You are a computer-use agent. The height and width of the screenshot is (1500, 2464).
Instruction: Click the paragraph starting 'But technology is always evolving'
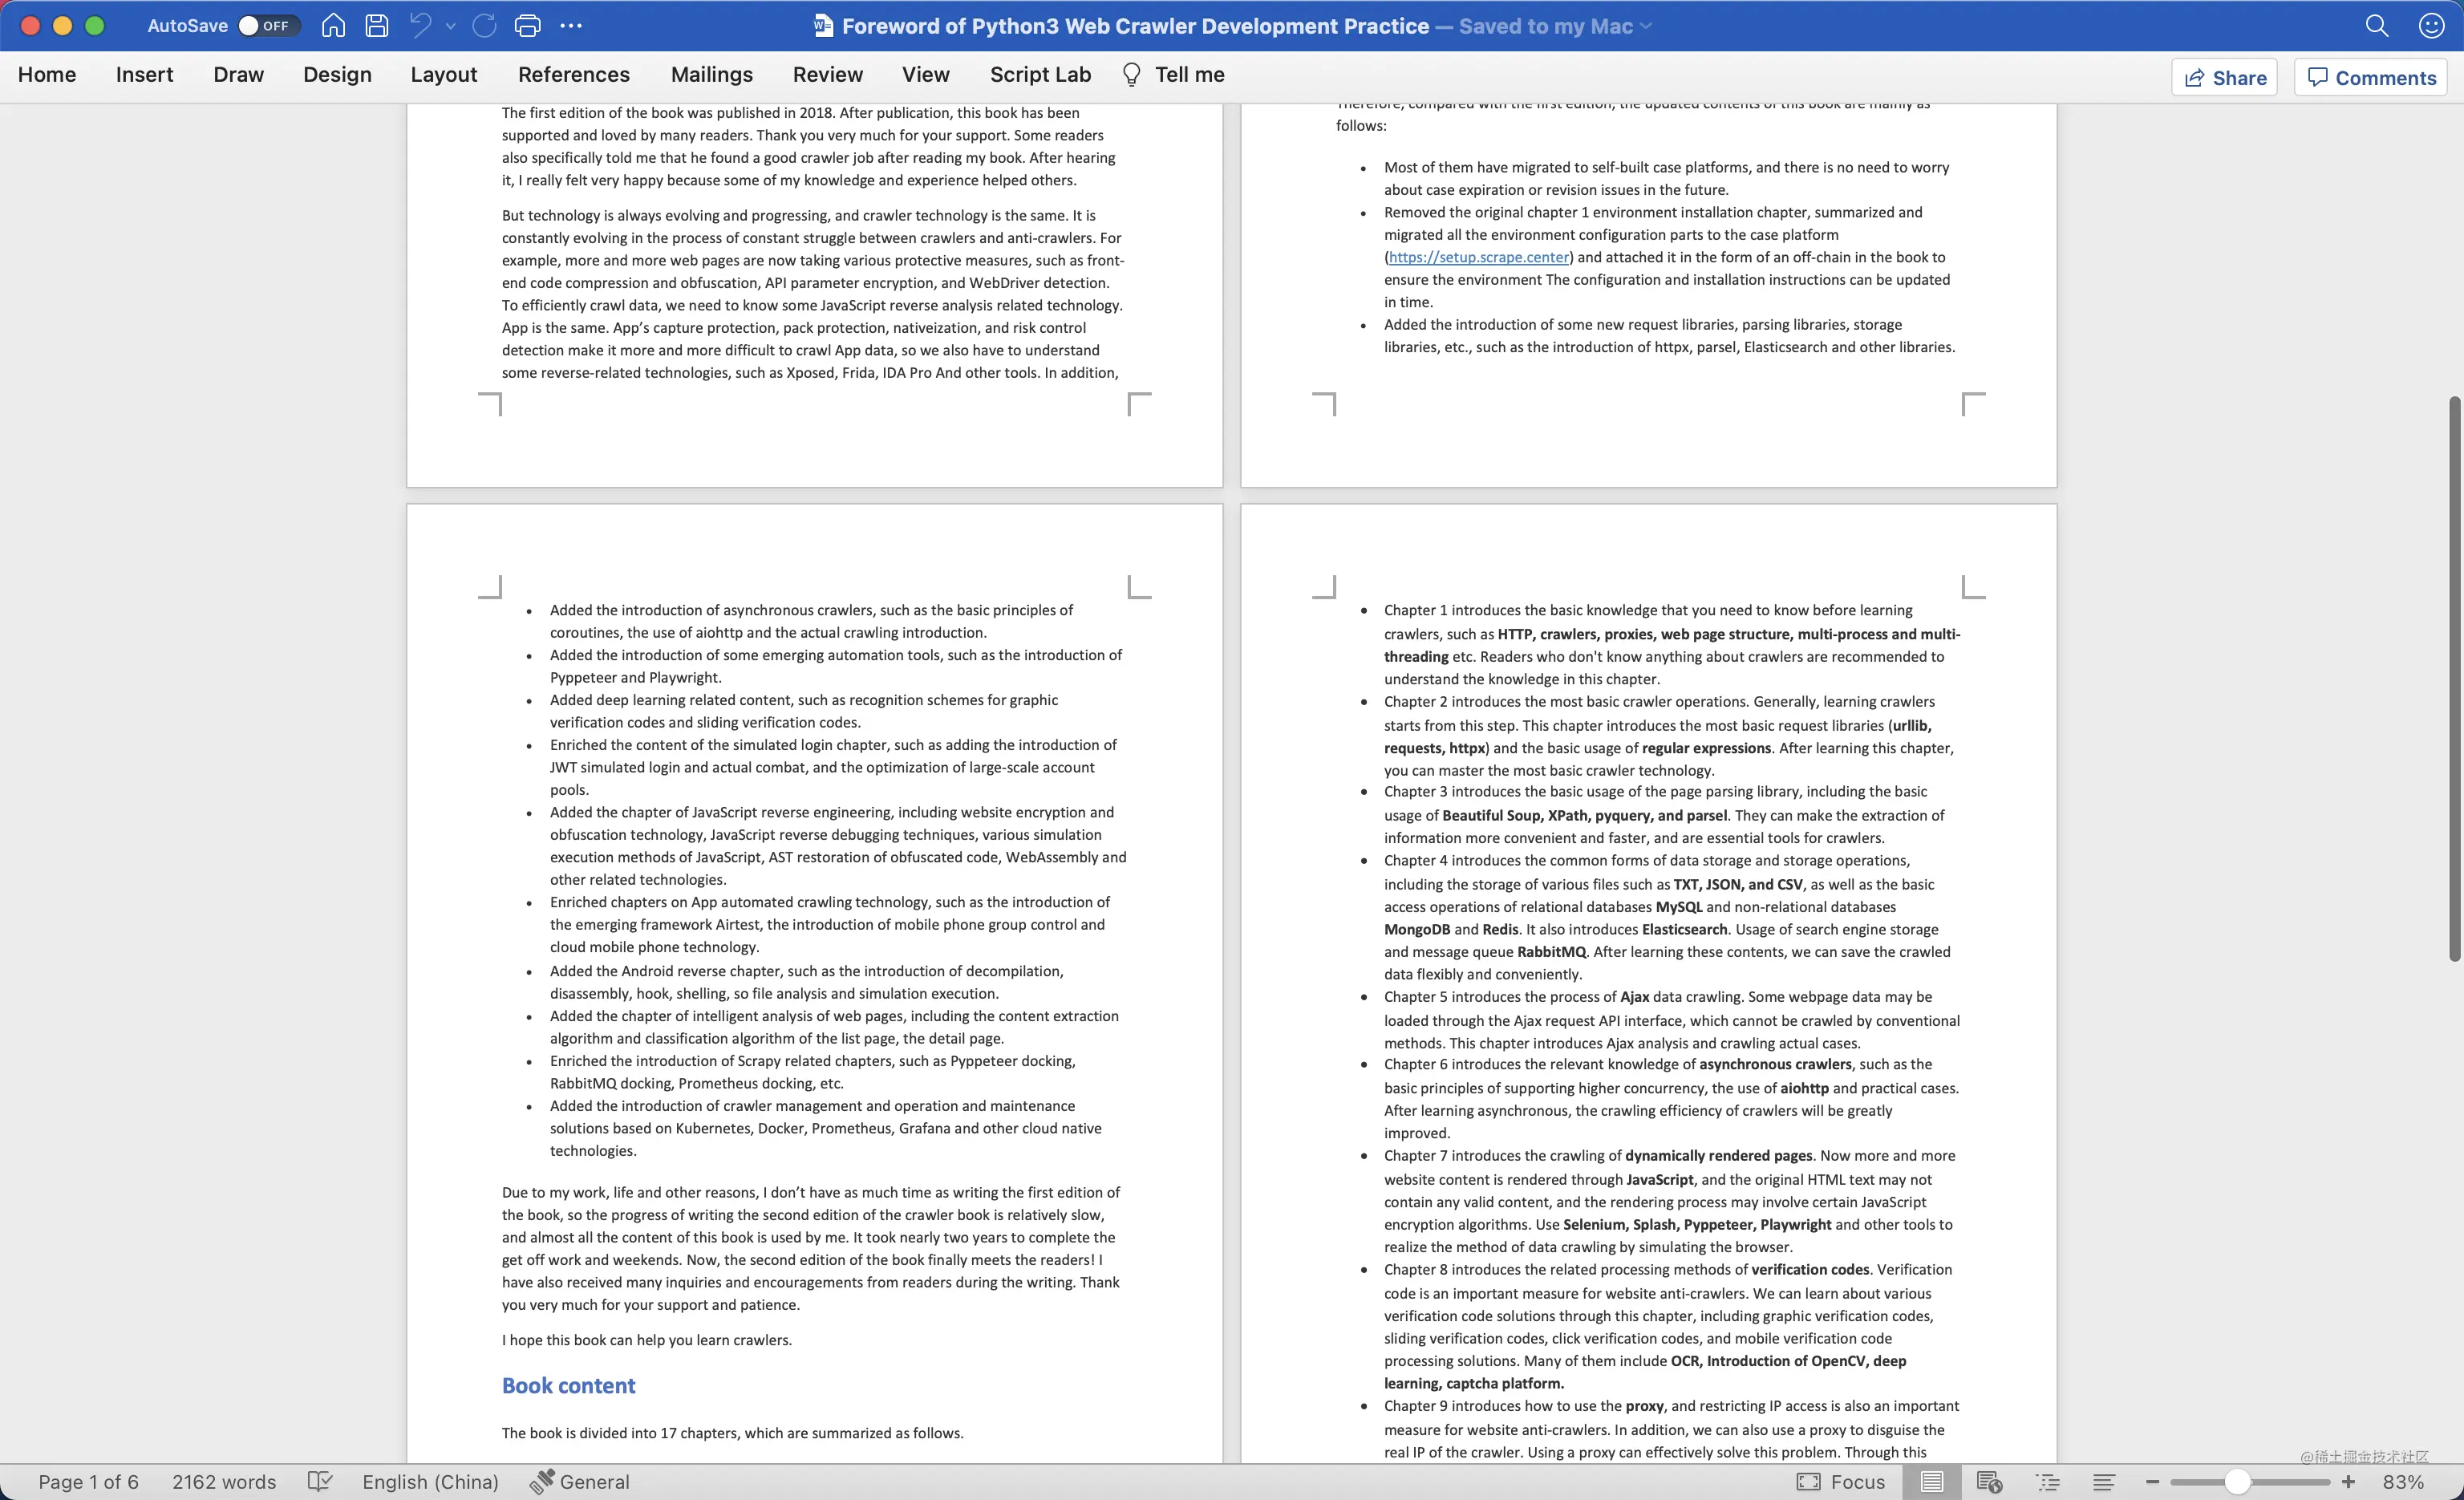(x=812, y=294)
